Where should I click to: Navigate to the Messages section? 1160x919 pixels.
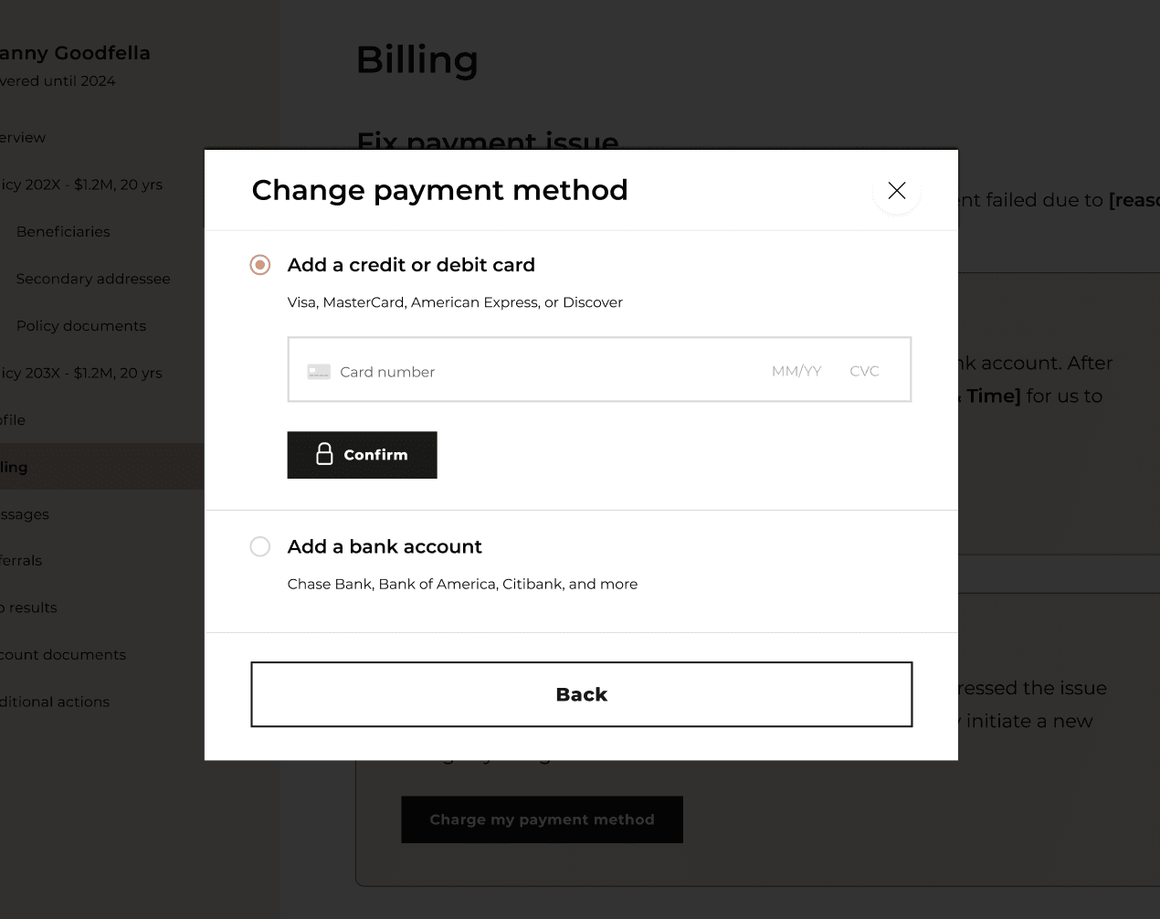point(25,514)
